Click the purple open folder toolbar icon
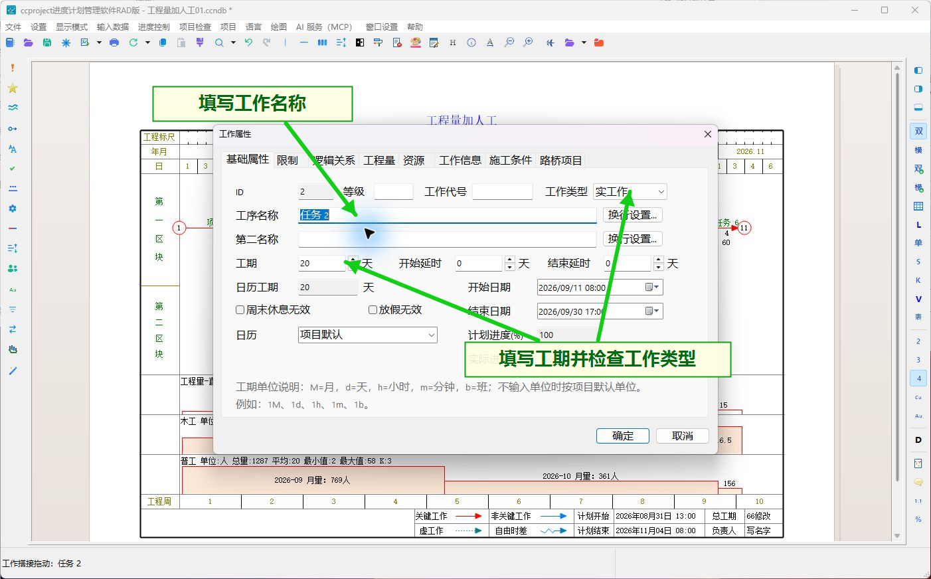 click(28, 42)
